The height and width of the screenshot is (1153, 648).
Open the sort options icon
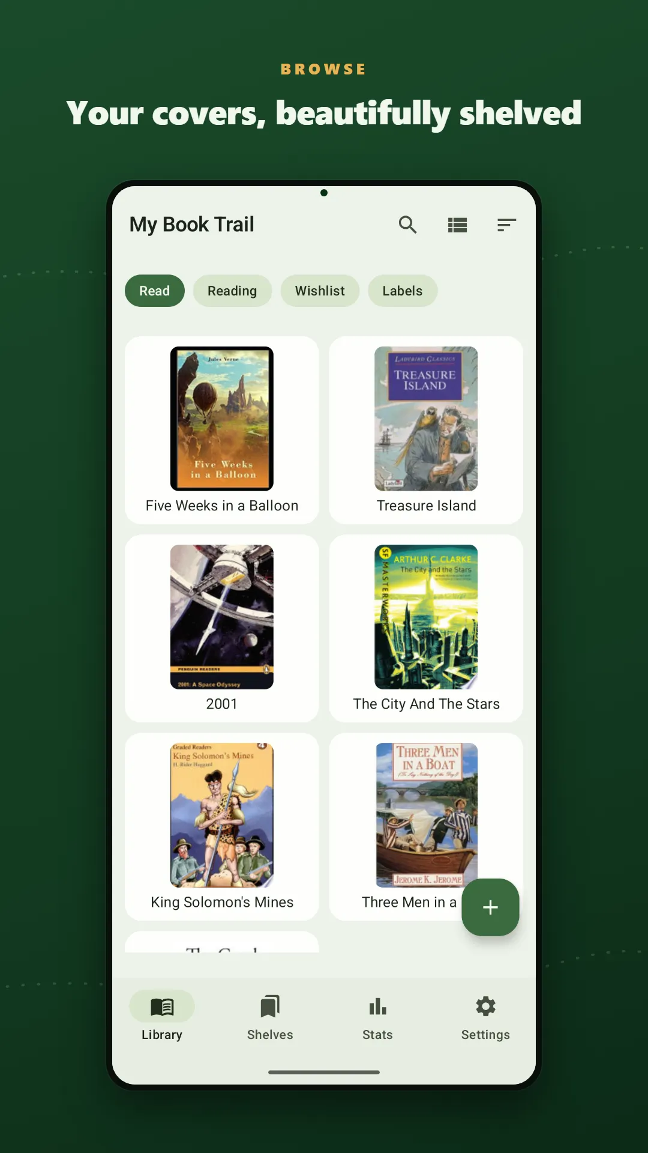pyautogui.click(x=506, y=225)
